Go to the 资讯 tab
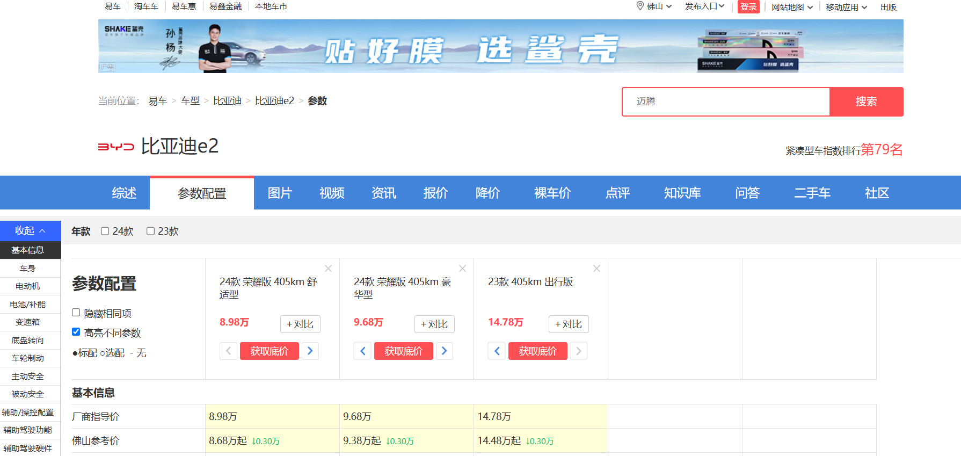The height and width of the screenshot is (456, 961). (384, 193)
